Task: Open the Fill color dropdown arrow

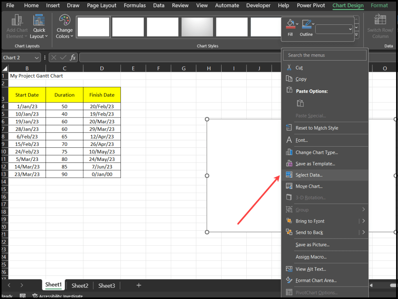Action: pyautogui.click(x=297, y=24)
